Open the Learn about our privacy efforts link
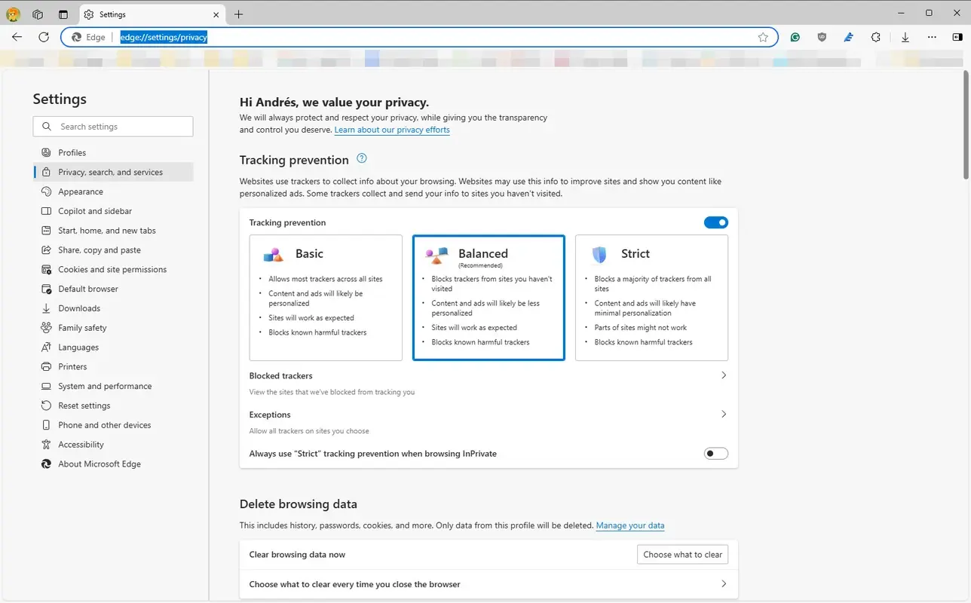 [391, 129]
